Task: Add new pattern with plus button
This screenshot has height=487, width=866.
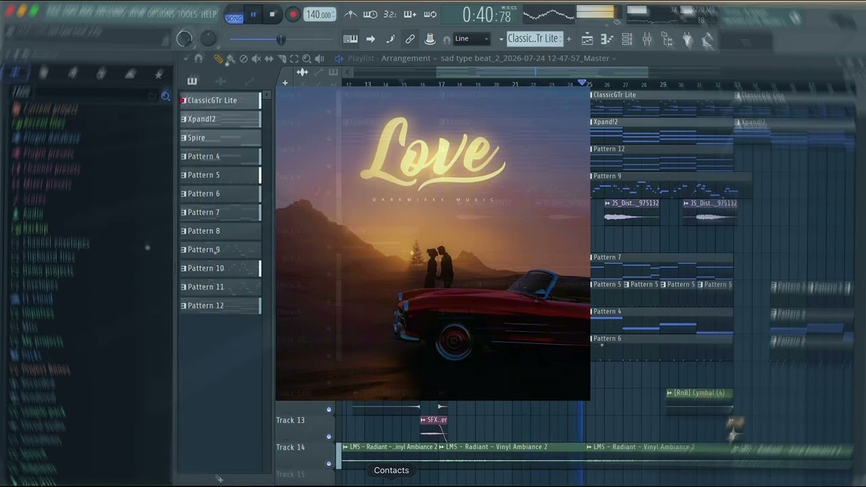Action: (x=569, y=39)
